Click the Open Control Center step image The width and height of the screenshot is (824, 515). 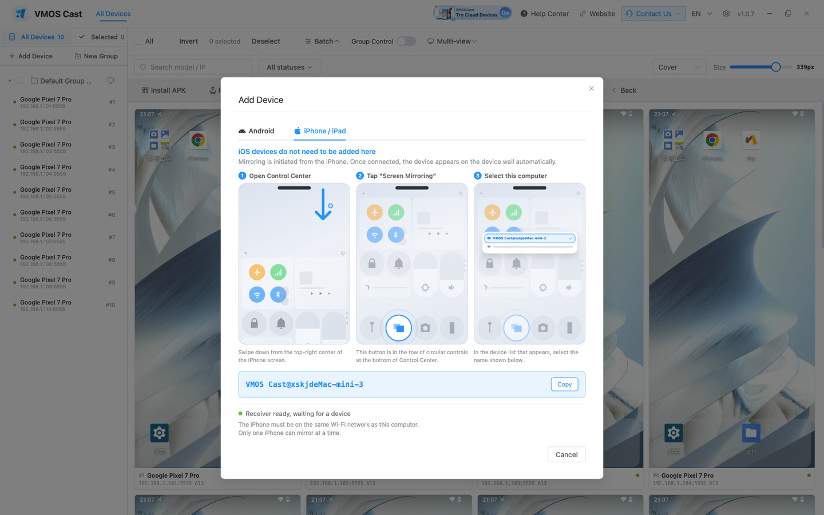(x=294, y=264)
